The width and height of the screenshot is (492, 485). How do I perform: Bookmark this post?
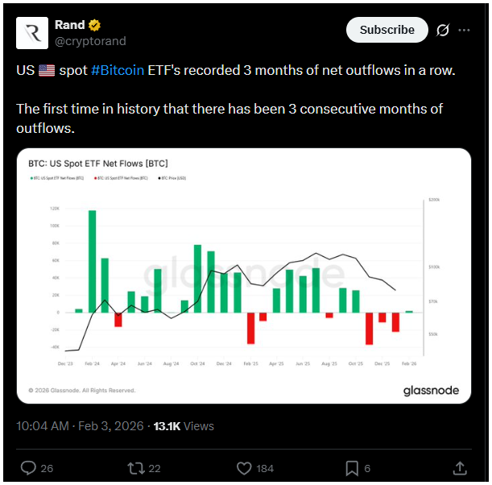352,467
